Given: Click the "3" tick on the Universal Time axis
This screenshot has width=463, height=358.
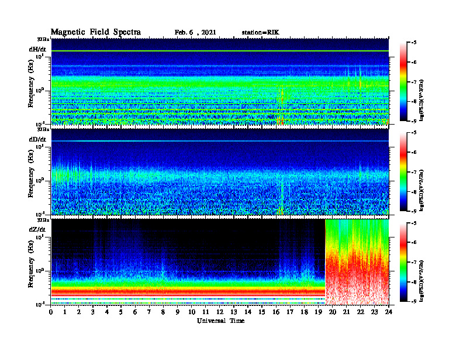Looking at the screenshot, I should (x=93, y=312).
